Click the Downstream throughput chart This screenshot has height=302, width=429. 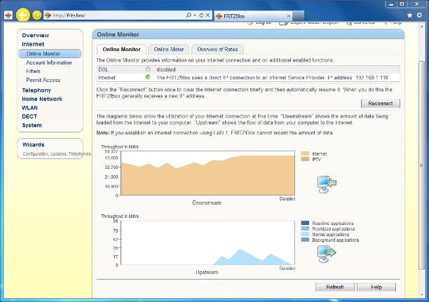[208, 173]
